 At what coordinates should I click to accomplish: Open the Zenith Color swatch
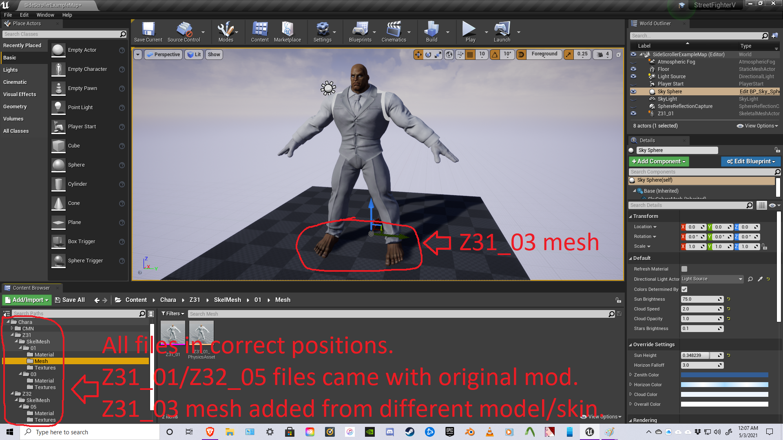click(724, 375)
